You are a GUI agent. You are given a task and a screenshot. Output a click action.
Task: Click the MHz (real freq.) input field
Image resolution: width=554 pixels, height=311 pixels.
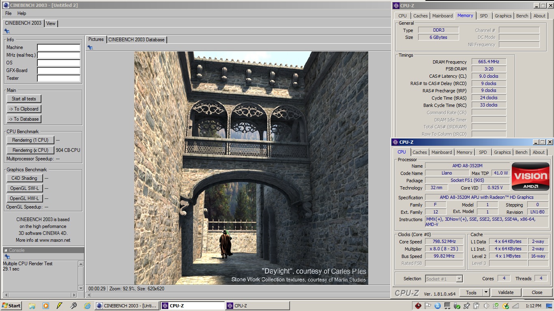pyautogui.click(x=59, y=55)
